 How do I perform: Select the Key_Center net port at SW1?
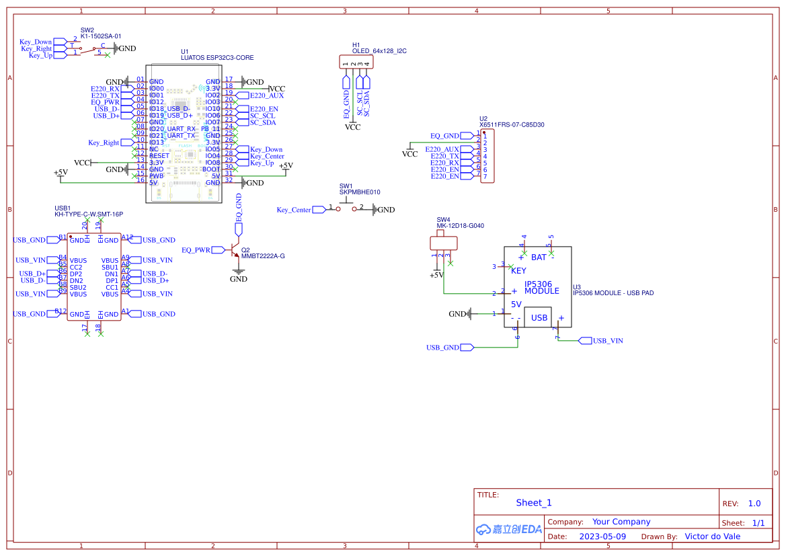[x=301, y=210]
